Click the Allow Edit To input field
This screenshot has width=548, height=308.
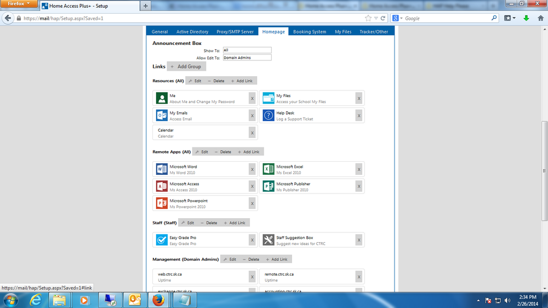[247, 58]
